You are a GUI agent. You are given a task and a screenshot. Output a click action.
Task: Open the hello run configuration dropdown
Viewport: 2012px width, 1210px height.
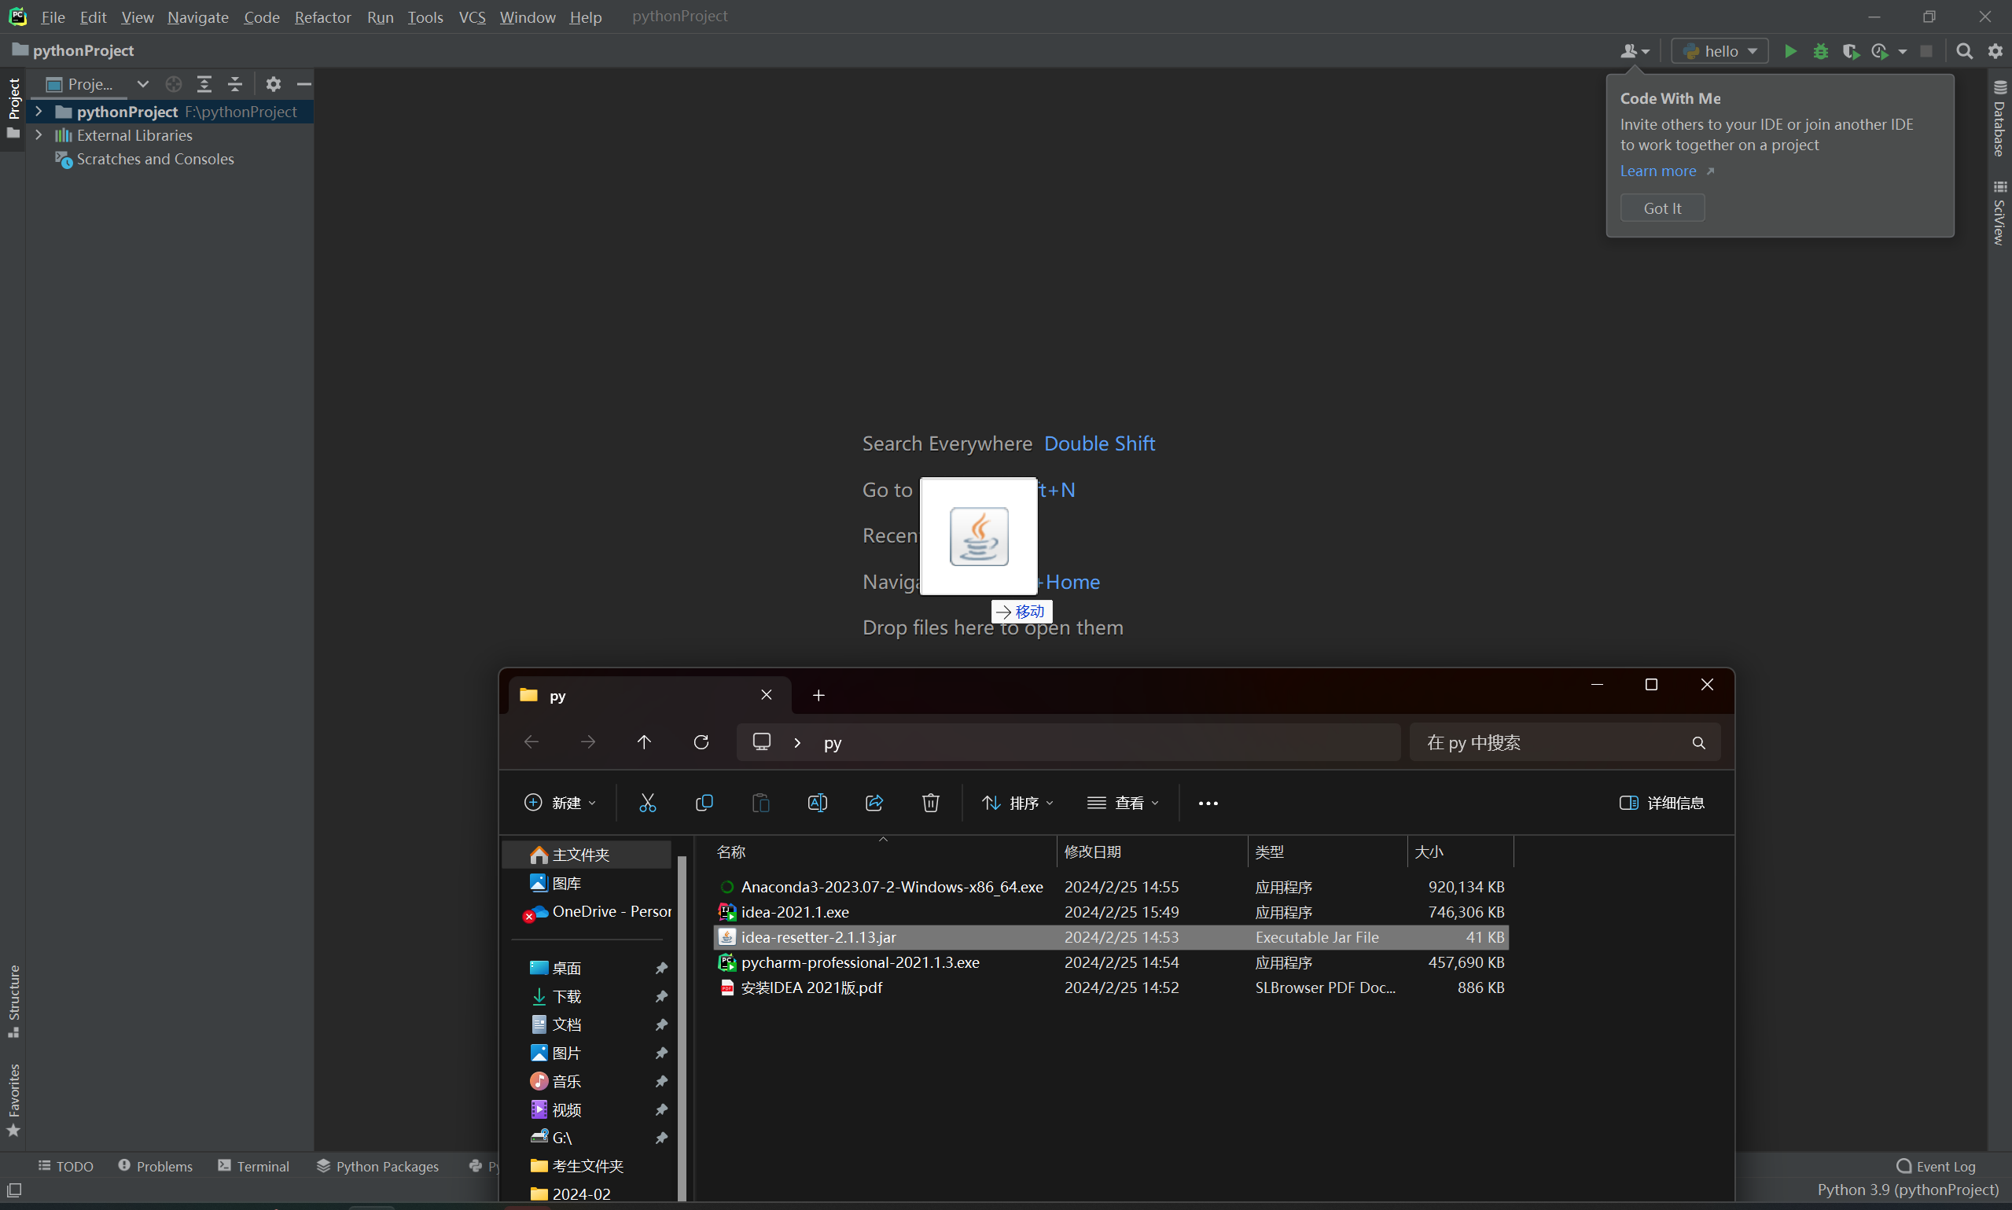click(1720, 51)
